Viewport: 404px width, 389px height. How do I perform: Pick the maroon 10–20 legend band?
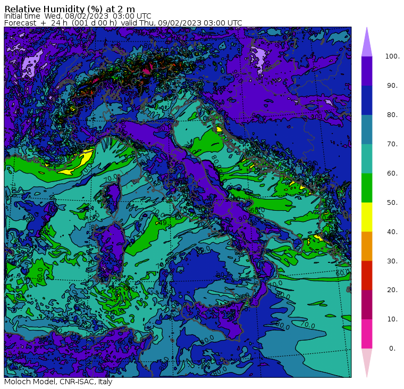pyautogui.click(x=367, y=304)
